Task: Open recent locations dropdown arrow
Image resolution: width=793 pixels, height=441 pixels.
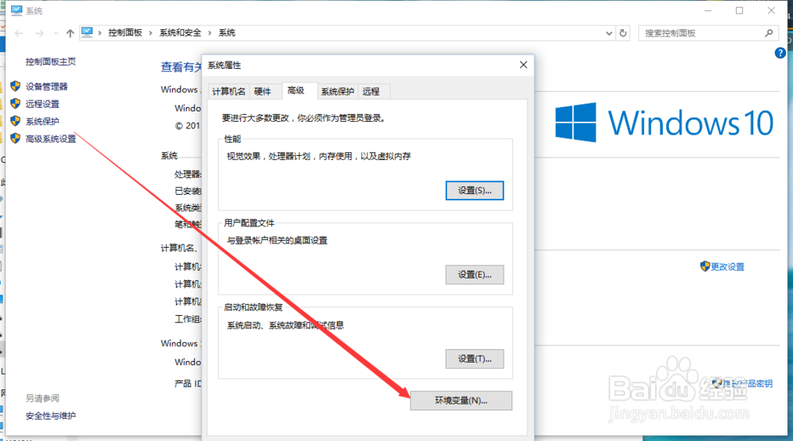Action: pos(56,33)
